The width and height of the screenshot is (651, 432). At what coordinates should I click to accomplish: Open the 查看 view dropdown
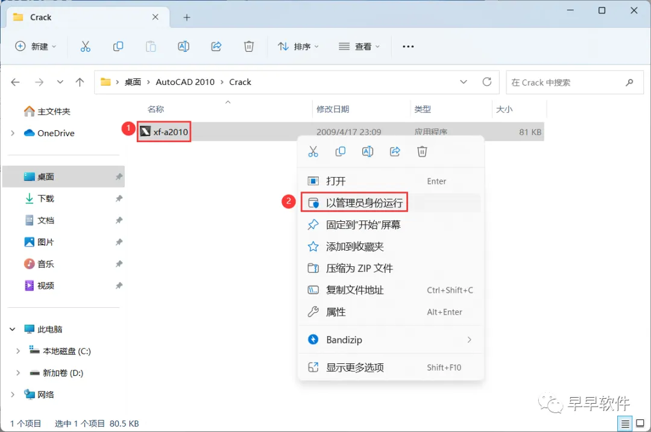pyautogui.click(x=359, y=46)
